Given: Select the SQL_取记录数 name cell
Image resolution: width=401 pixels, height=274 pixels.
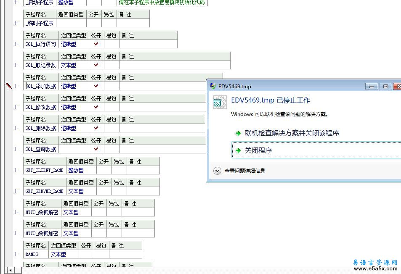Looking at the screenshot, I should click(x=41, y=65).
